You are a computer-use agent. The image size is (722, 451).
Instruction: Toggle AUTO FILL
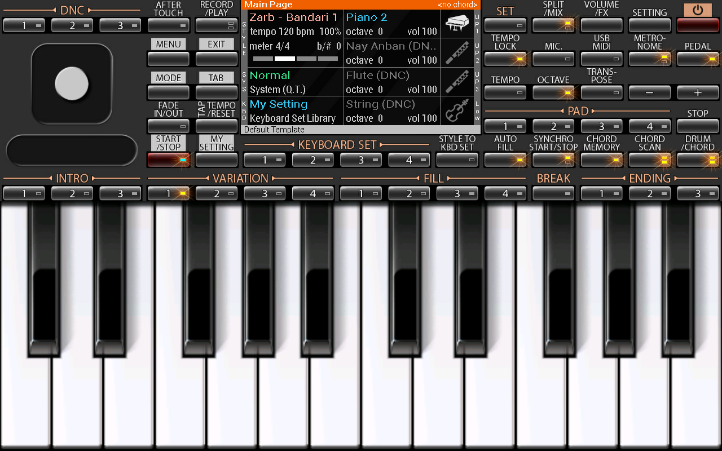click(505, 160)
